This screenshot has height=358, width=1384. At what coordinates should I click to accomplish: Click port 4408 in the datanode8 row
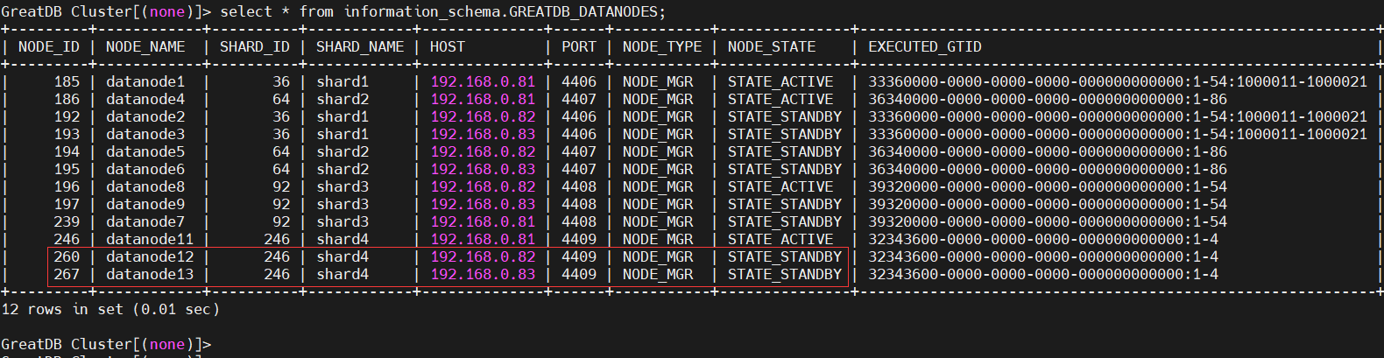(579, 187)
